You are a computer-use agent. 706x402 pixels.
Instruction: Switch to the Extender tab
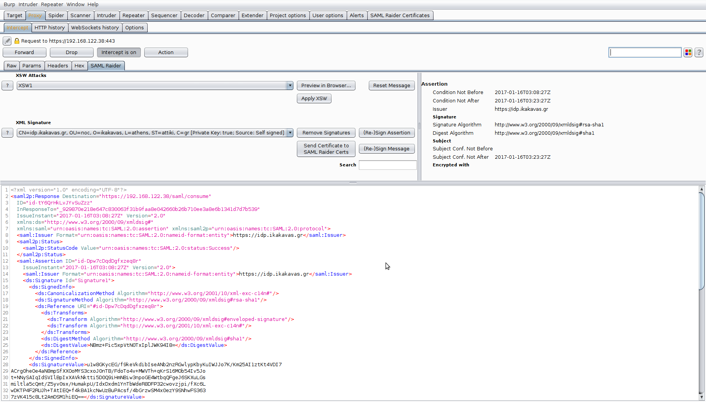tap(252, 16)
